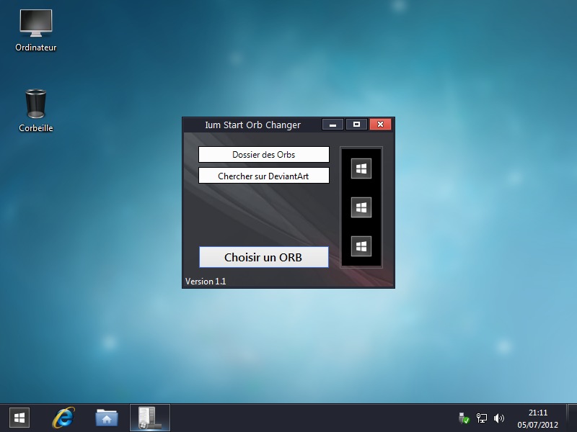The height and width of the screenshot is (432, 577).
Task: Open the Windows Start button
Action: coord(19,418)
